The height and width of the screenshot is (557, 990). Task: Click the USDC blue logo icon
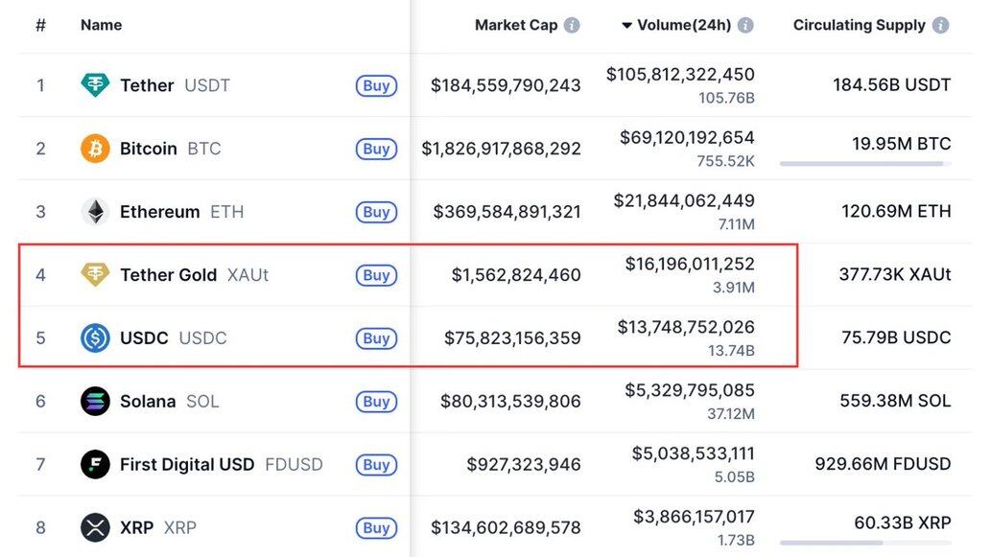tap(95, 337)
